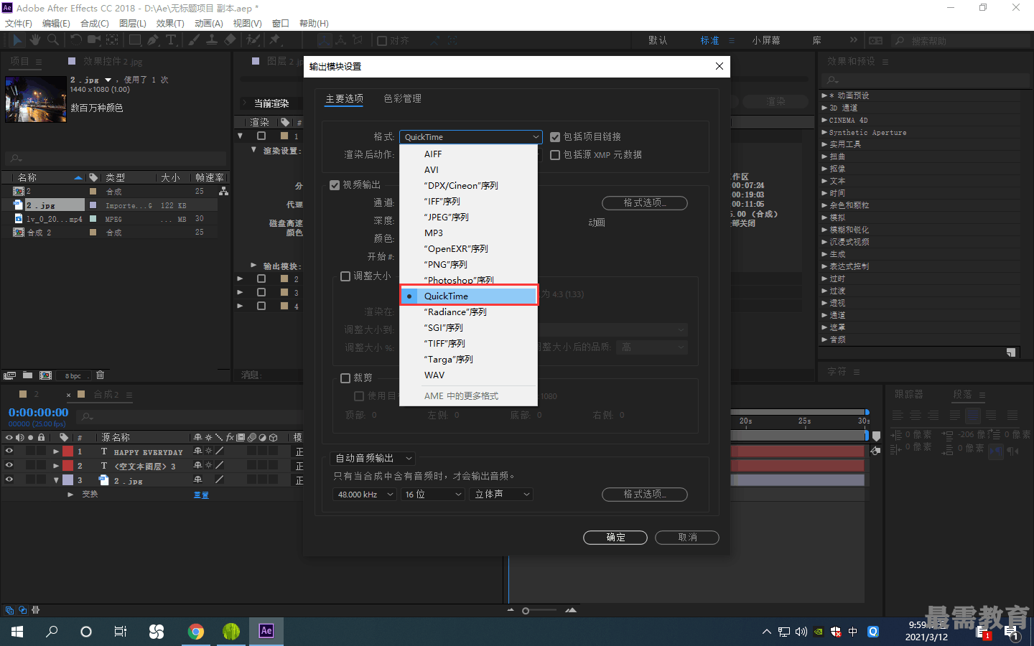
Task: Expand the HAPPY EVERYDAY layer properties
Action: pos(56,451)
